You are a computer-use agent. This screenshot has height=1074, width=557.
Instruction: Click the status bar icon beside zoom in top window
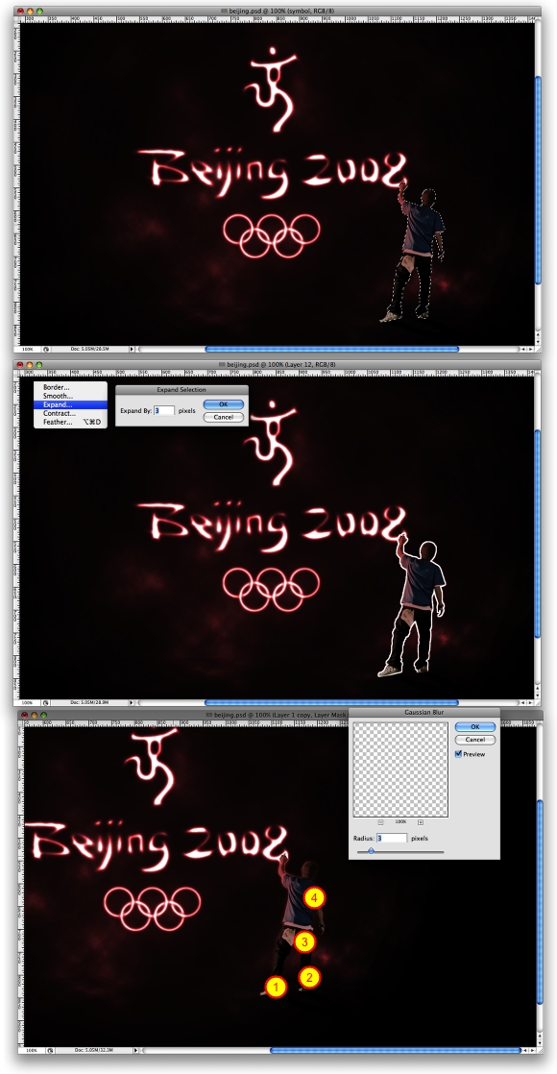(x=46, y=350)
